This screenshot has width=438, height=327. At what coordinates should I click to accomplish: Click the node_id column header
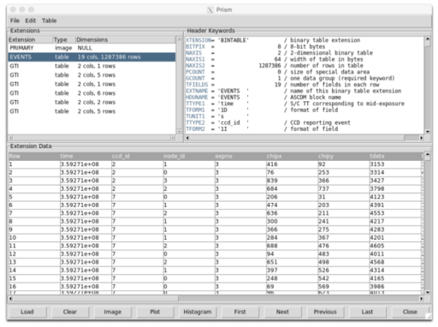pos(189,156)
